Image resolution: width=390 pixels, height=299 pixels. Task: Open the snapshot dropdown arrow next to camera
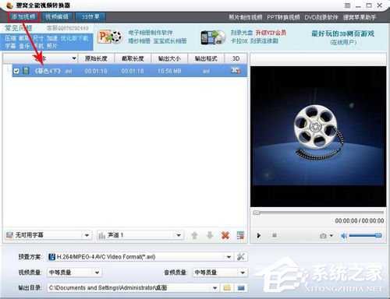coord(331,236)
